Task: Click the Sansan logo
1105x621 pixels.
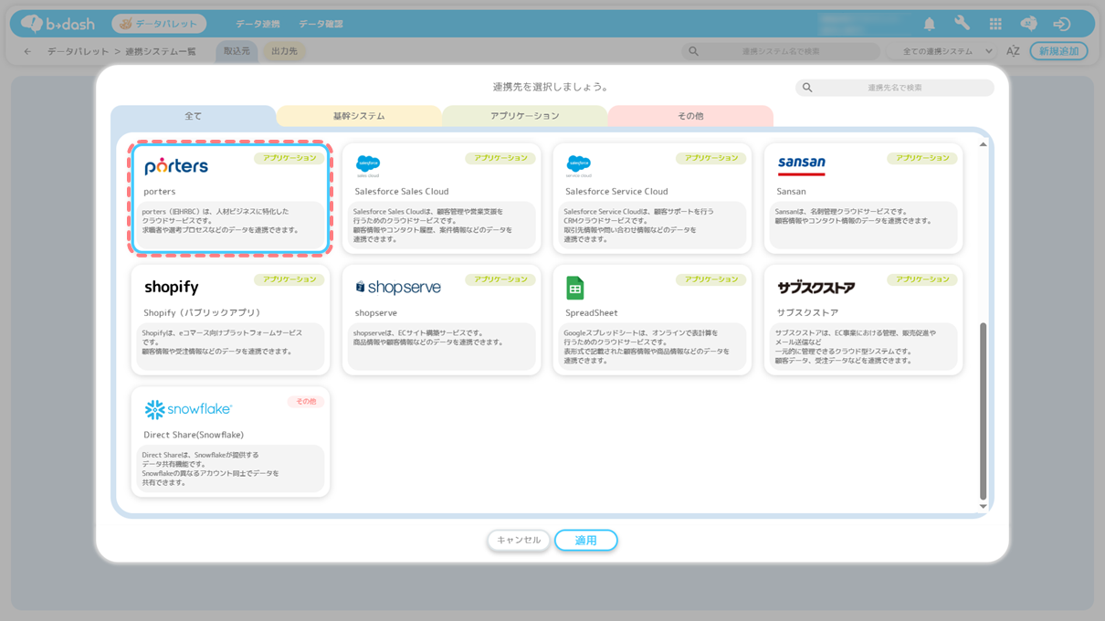Action: click(x=801, y=165)
